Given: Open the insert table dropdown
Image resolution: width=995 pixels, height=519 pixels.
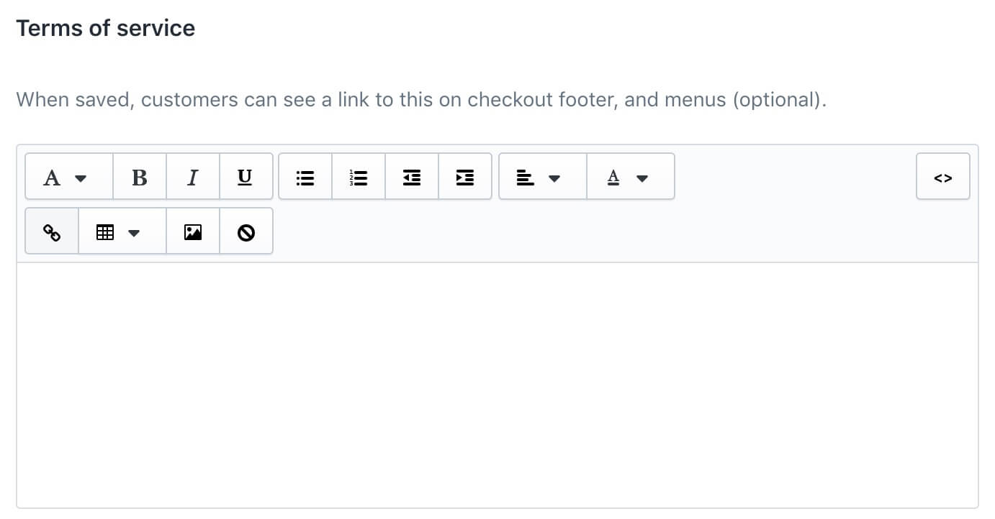Looking at the screenshot, I should coord(122,231).
